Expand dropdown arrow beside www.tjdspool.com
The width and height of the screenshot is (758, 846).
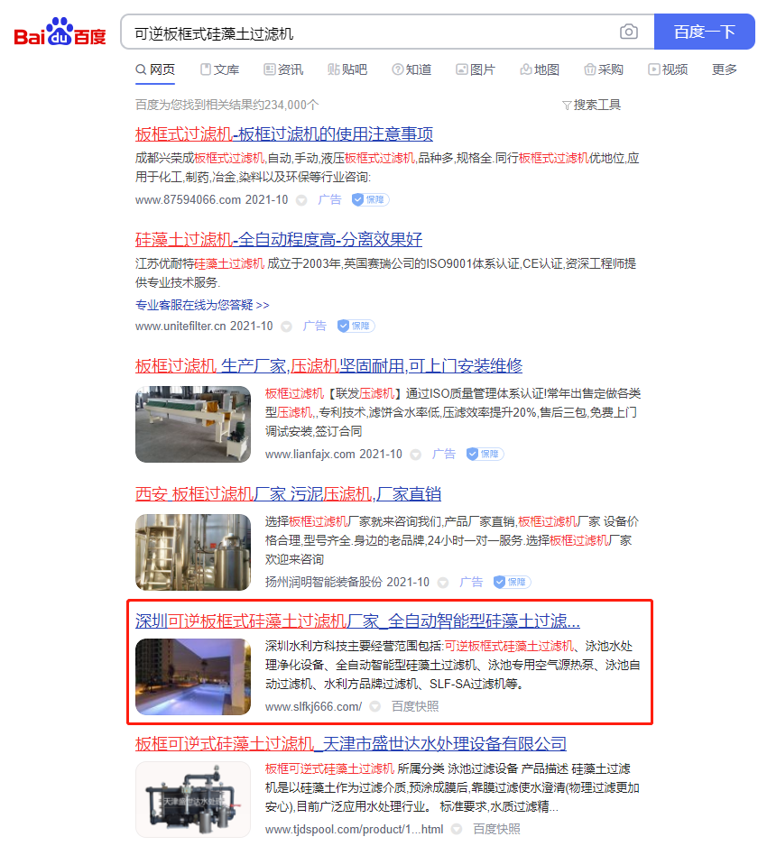pos(457,829)
